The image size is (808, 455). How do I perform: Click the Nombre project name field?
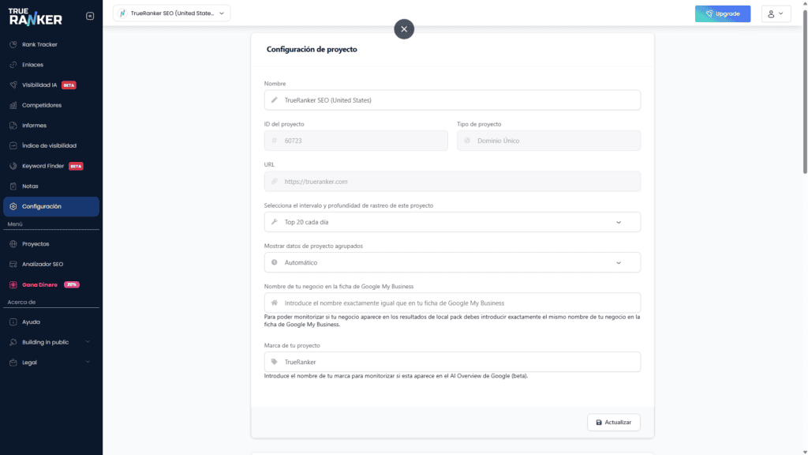pyautogui.click(x=451, y=100)
